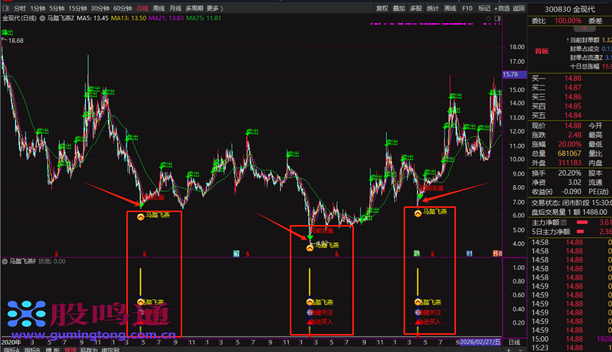Toggle the left sidebar panel icon
The width and height of the screenshot is (612, 352).
click(x=5, y=8)
